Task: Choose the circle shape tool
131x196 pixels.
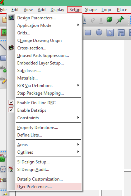Action: (99, 33)
